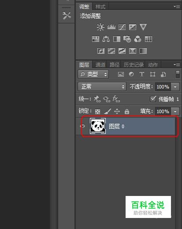Unify layer style button

(x=116, y=99)
